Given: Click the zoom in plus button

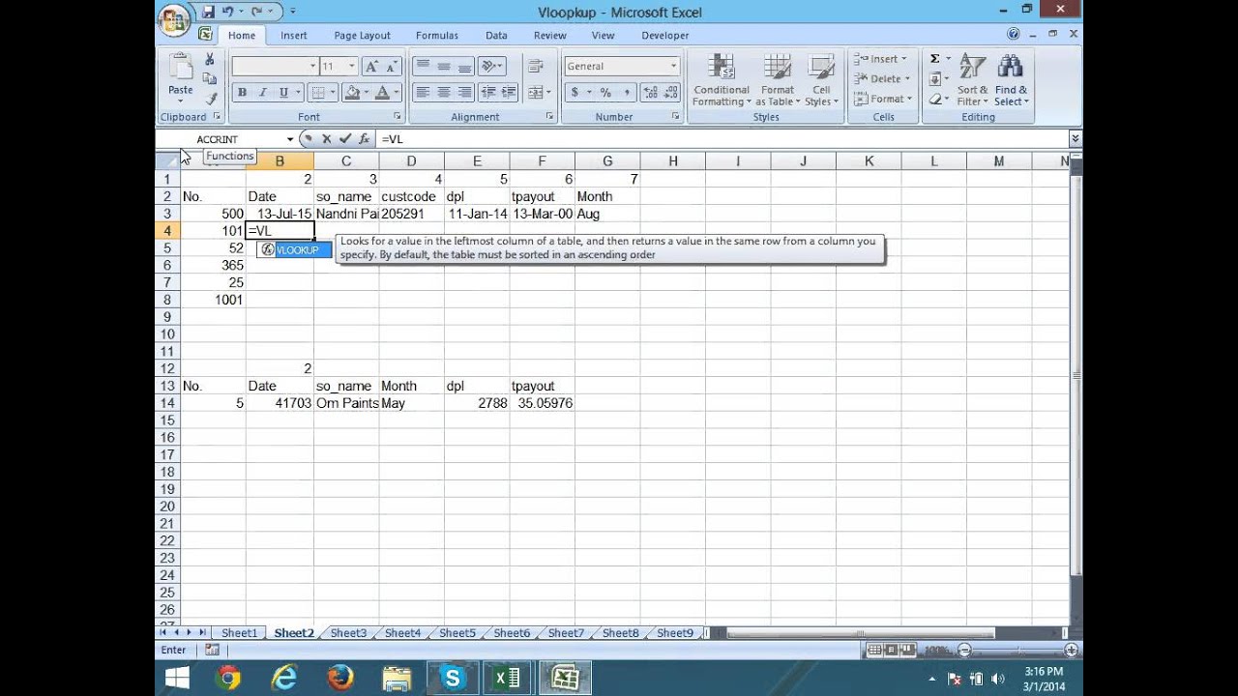Looking at the screenshot, I should (x=1071, y=651).
